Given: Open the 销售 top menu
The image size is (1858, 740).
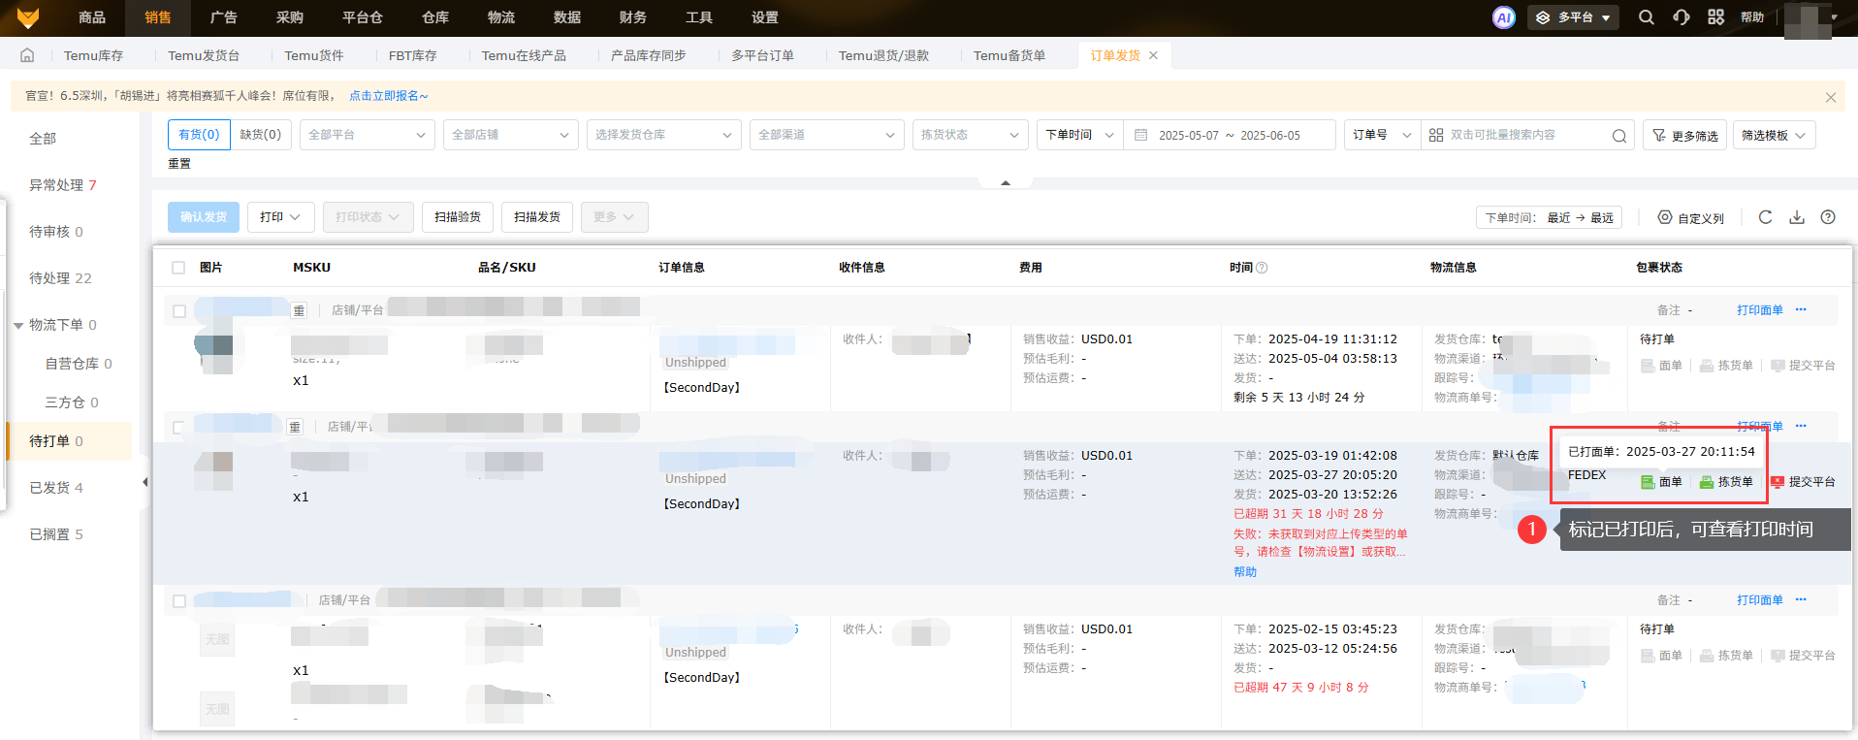Looking at the screenshot, I should click(x=157, y=17).
